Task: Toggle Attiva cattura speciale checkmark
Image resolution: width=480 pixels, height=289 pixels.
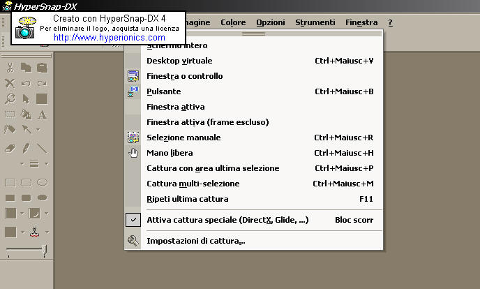Action: pyautogui.click(x=135, y=220)
